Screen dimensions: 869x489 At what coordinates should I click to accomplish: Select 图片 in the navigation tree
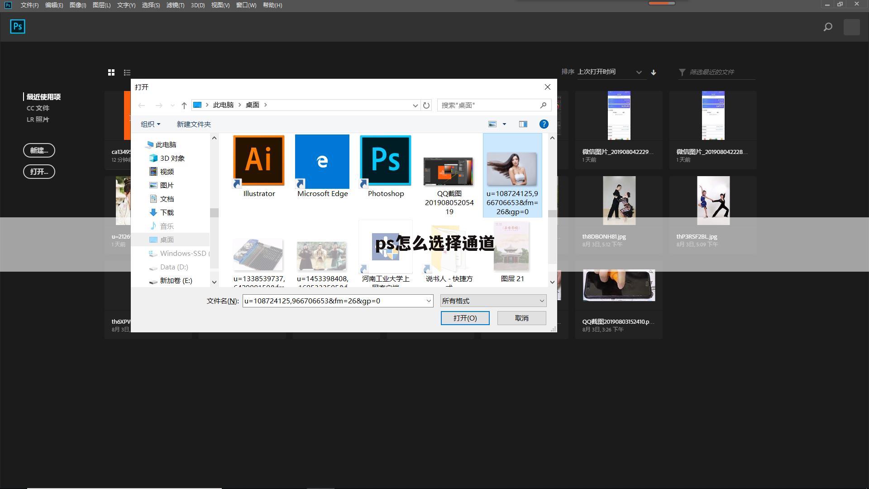(167, 186)
